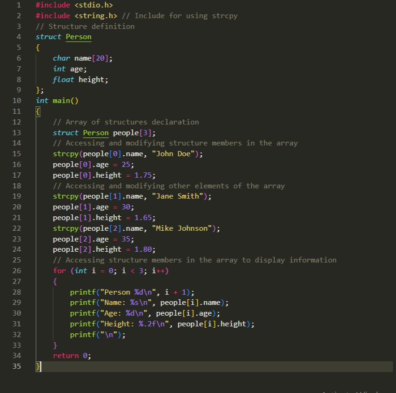This screenshot has height=393, width=396.
Task: Click line number 1 in the gutter
Action: (19, 5)
